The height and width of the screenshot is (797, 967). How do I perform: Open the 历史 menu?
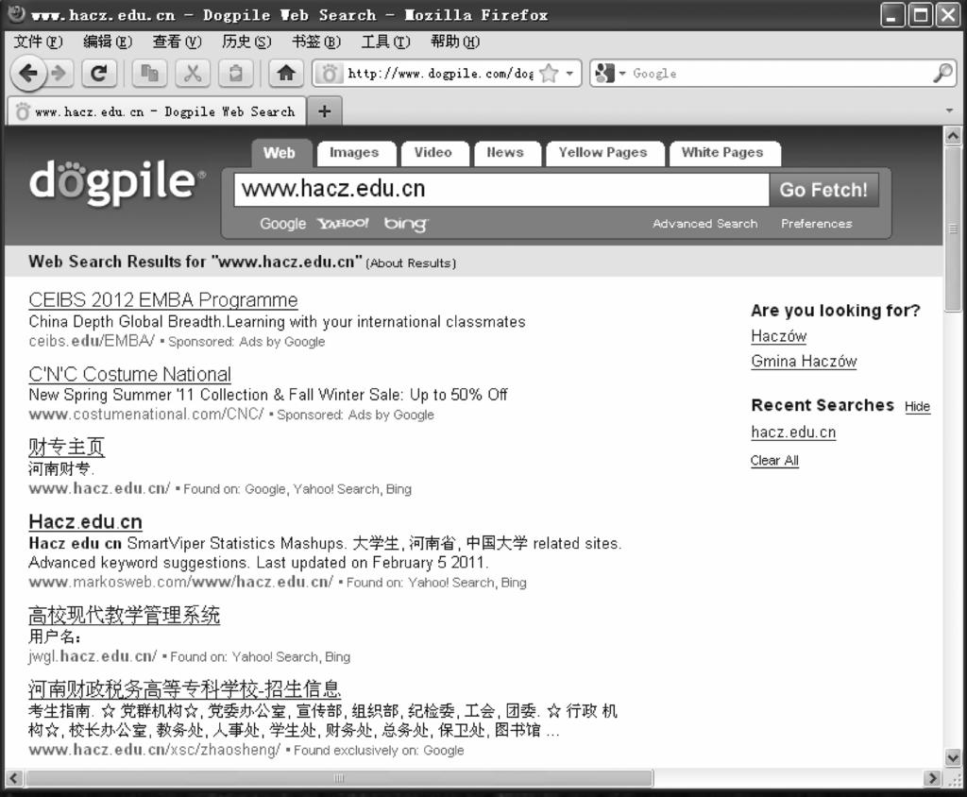tap(246, 42)
